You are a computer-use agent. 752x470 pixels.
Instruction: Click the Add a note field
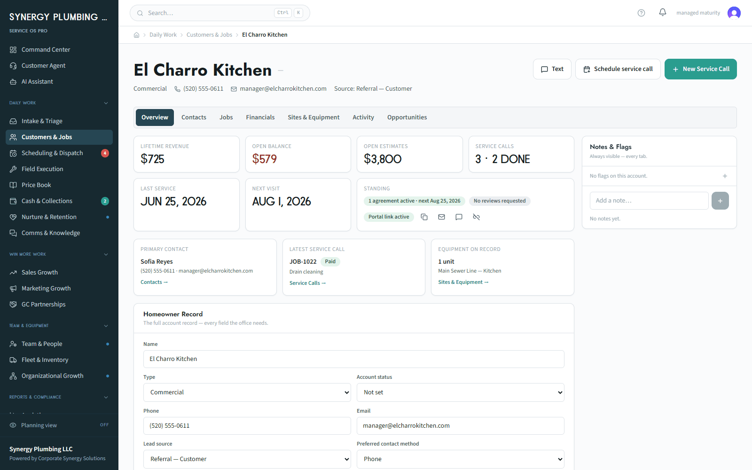coord(649,201)
